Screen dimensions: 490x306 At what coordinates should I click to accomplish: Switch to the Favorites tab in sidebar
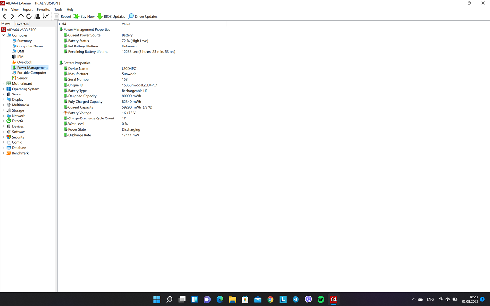point(22,24)
